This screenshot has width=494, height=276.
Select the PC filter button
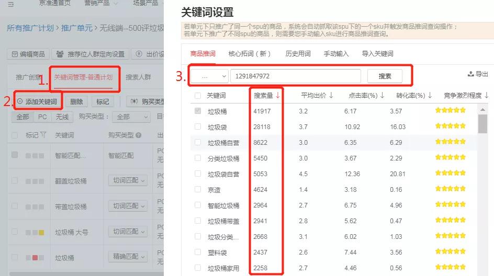(x=42, y=117)
